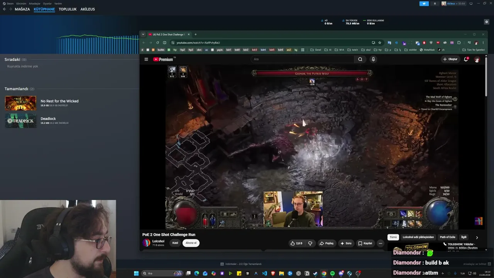Click the Windows taskbar search box
494x278 pixels.
pyautogui.click(x=162, y=273)
